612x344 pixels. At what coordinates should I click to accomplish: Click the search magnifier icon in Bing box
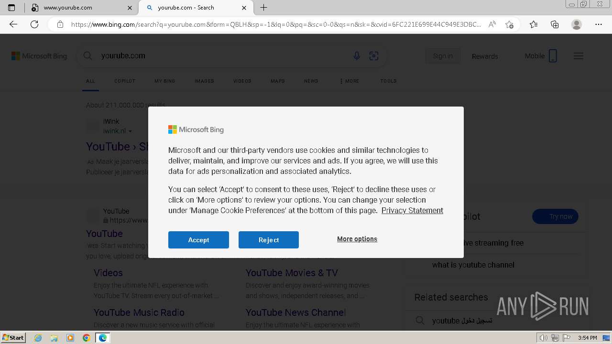tap(87, 56)
